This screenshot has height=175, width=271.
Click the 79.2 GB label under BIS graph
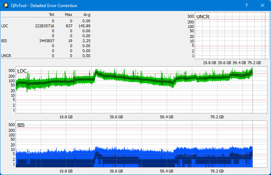point(217,171)
